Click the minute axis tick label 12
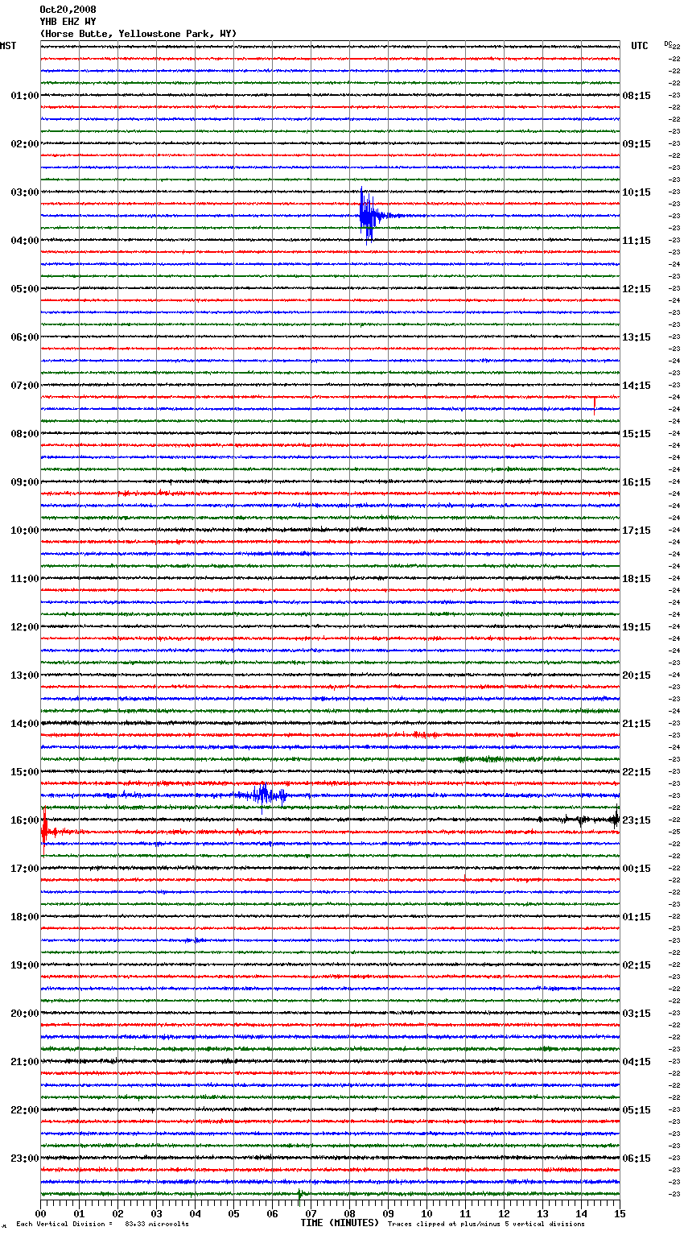The image size is (684, 1235). 504,1213
